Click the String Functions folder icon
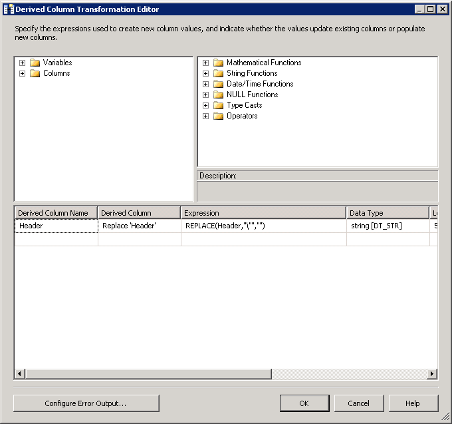Screen dimensions: 452x424 (x=218, y=73)
